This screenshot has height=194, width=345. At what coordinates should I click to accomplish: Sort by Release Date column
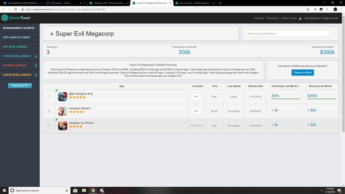click(x=255, y=86)
